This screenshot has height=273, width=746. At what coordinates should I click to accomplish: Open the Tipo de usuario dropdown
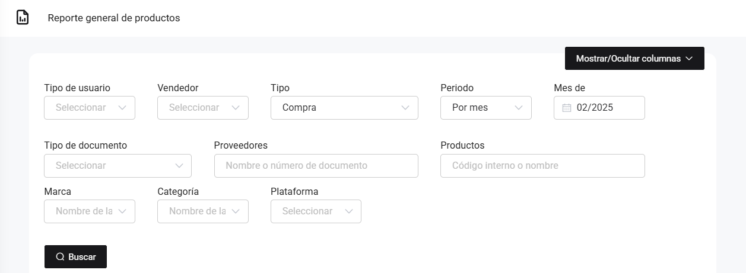[89, 108]
